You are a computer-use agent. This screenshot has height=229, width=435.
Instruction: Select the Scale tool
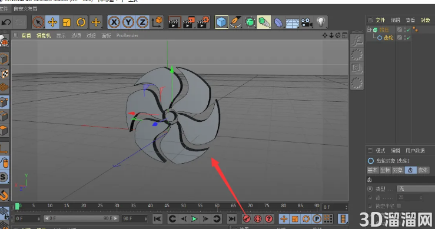[67, 22]
